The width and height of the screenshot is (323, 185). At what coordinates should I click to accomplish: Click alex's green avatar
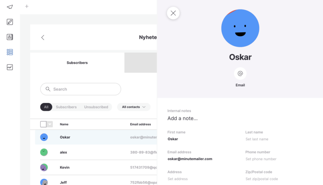tap(44, 152)
